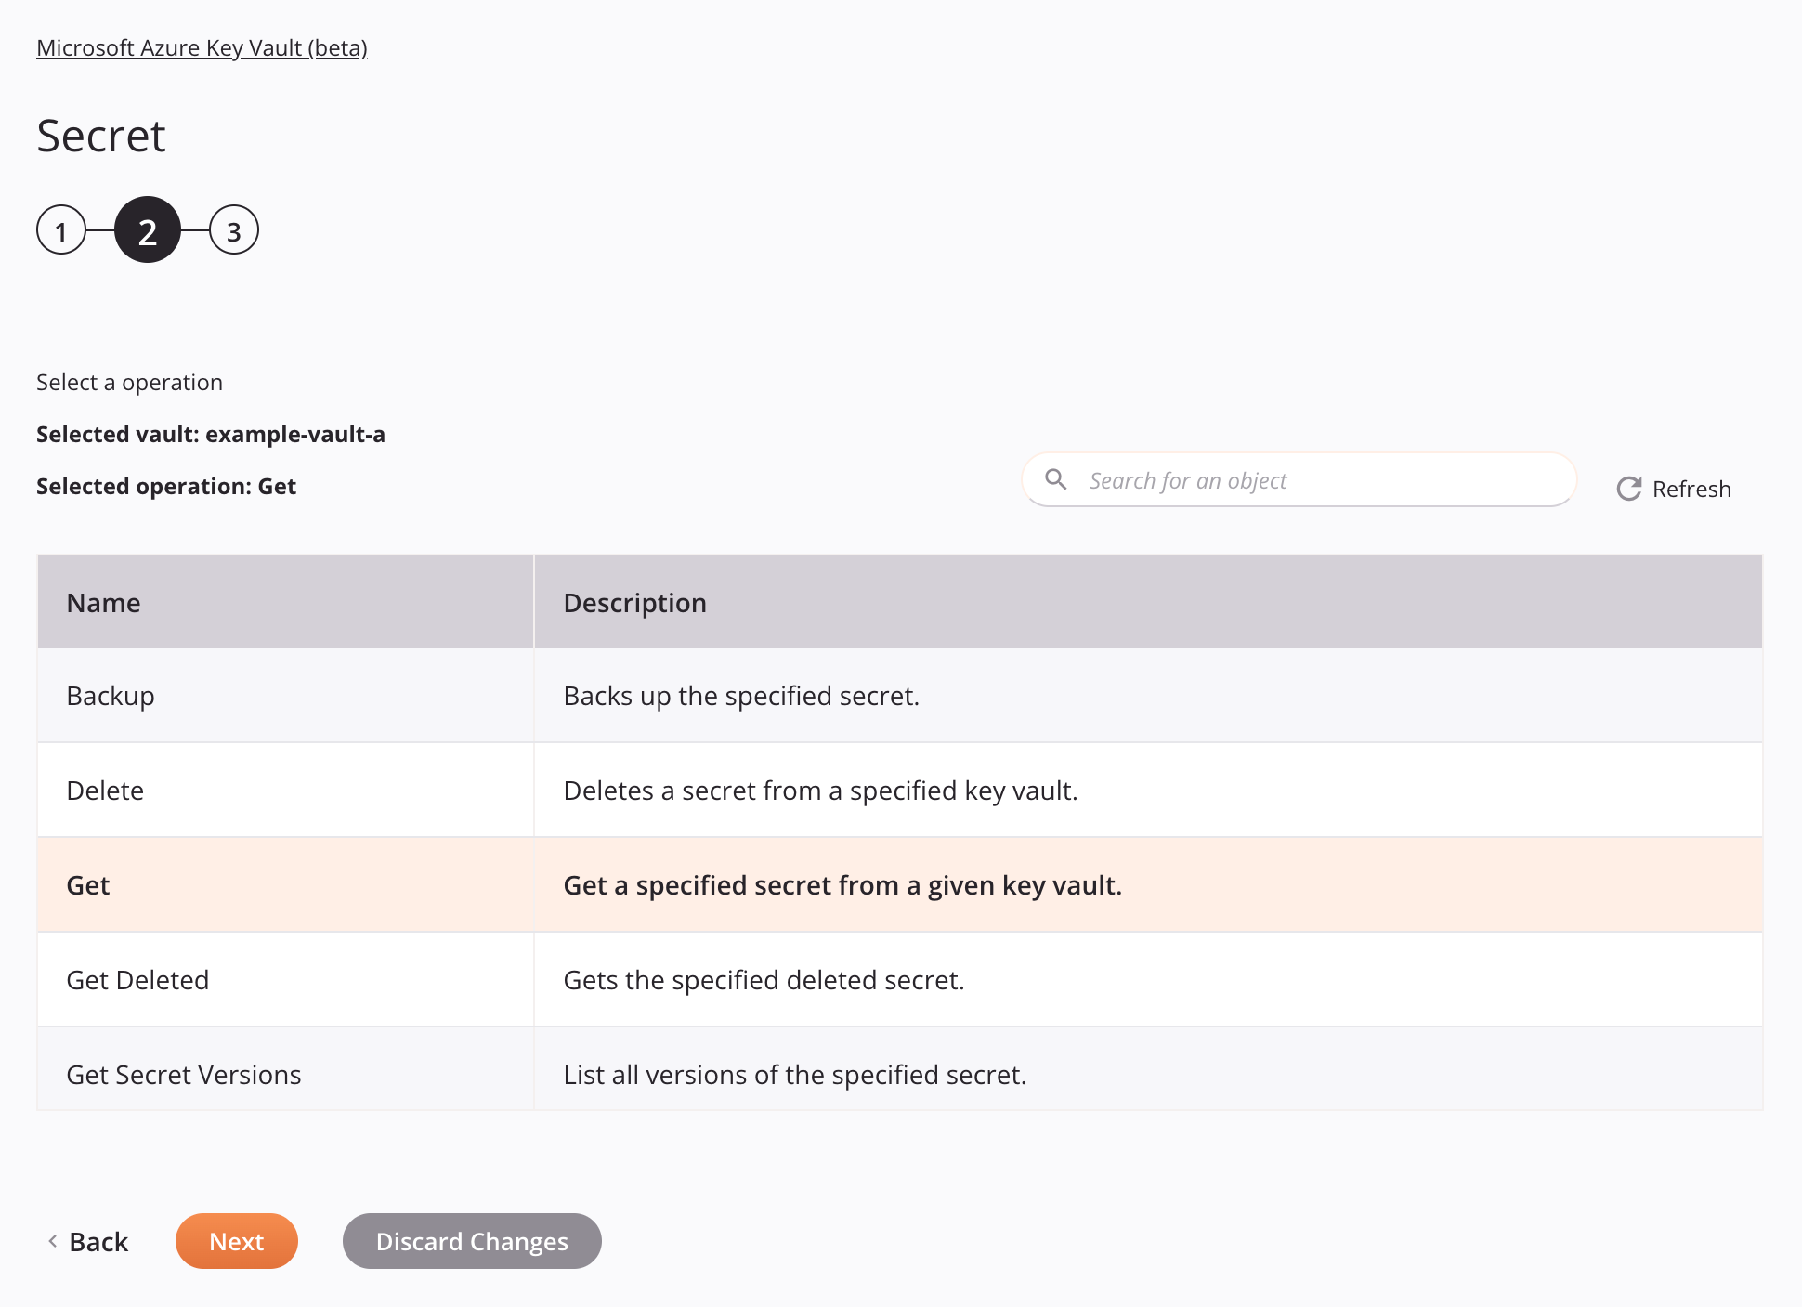Click step 1 circle in wizard
This screenshot has width=1802, height=1307.
click(61, 229)
